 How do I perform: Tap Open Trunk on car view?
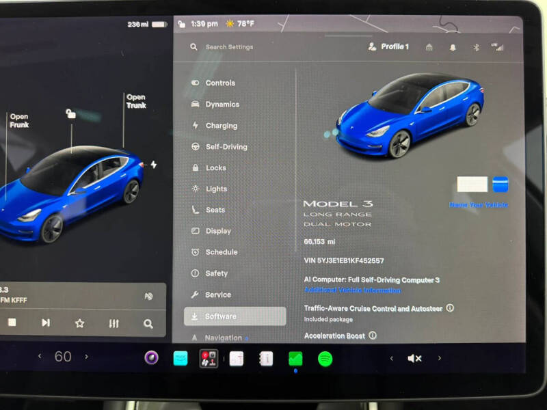(136, 101)
